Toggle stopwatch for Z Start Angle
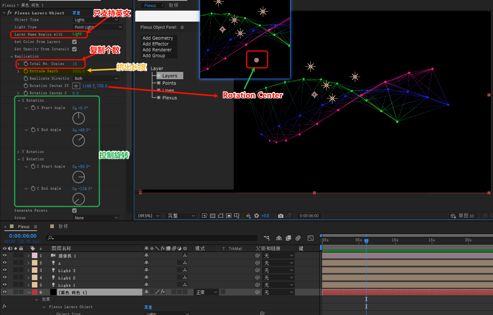The height and width of the screenshot is (315, 493). (x=33, y=166)
